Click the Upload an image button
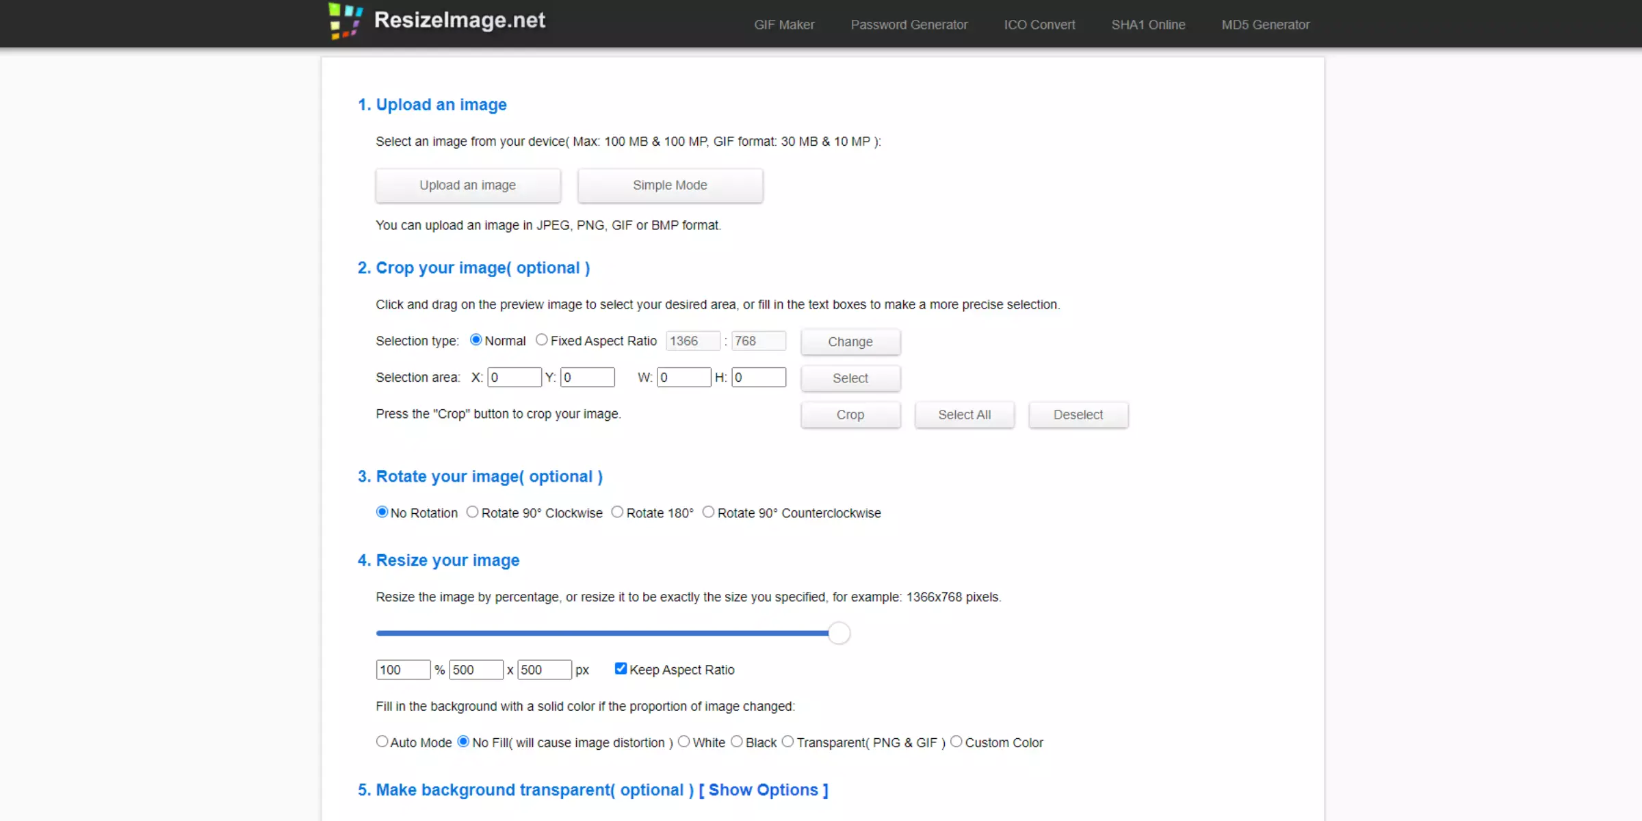This screenshot has width=1642, height=821. [x=468, y=184]
